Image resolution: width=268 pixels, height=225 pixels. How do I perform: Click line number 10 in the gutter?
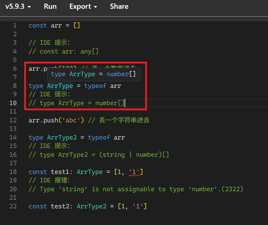click(13, 103)
